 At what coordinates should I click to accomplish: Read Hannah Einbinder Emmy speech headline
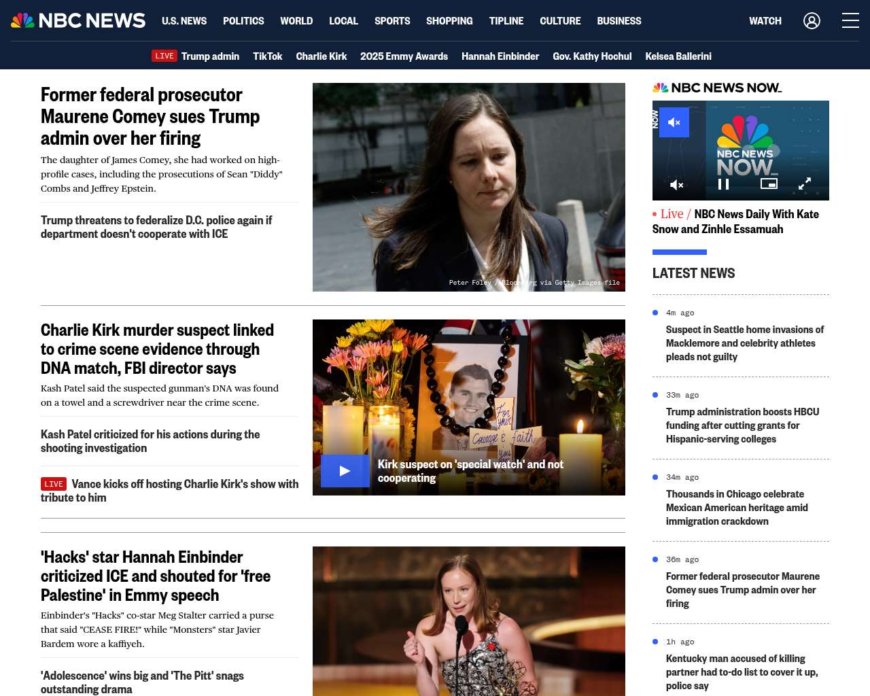pyautogui.click(x=156, y=576)
